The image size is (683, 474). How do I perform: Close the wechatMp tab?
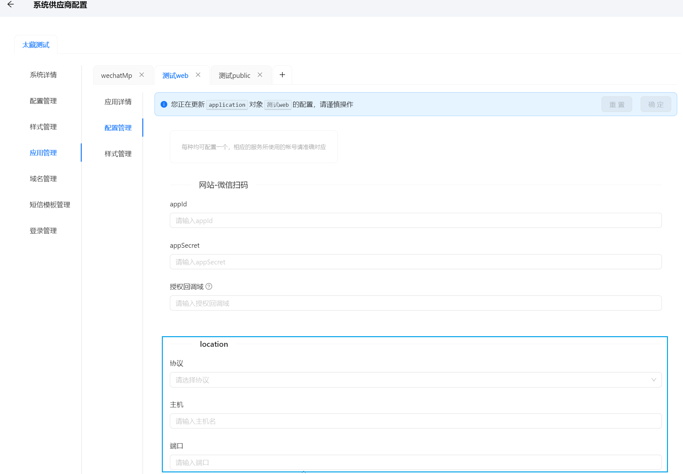pyautogui.click(x=142, y=75)
